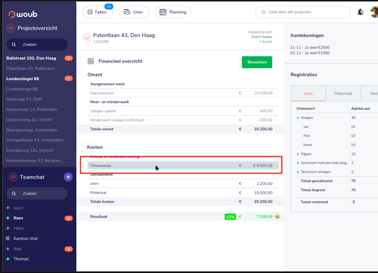Click the Projectoverzicht sidebar icon

click(x=11, y=28)
